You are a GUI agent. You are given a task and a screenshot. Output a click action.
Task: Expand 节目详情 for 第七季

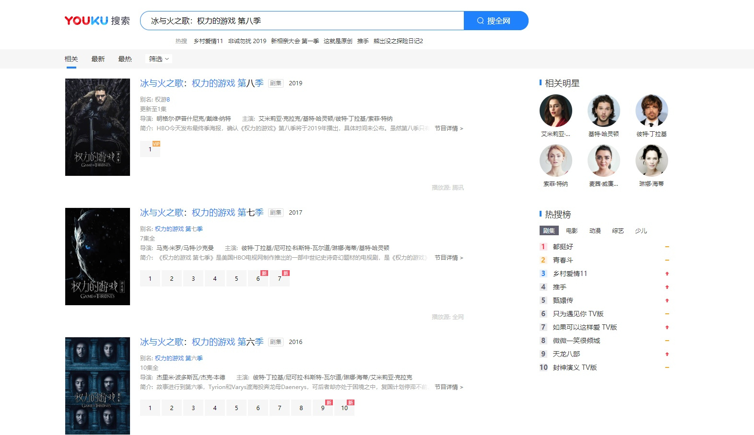tap(448, 258)
